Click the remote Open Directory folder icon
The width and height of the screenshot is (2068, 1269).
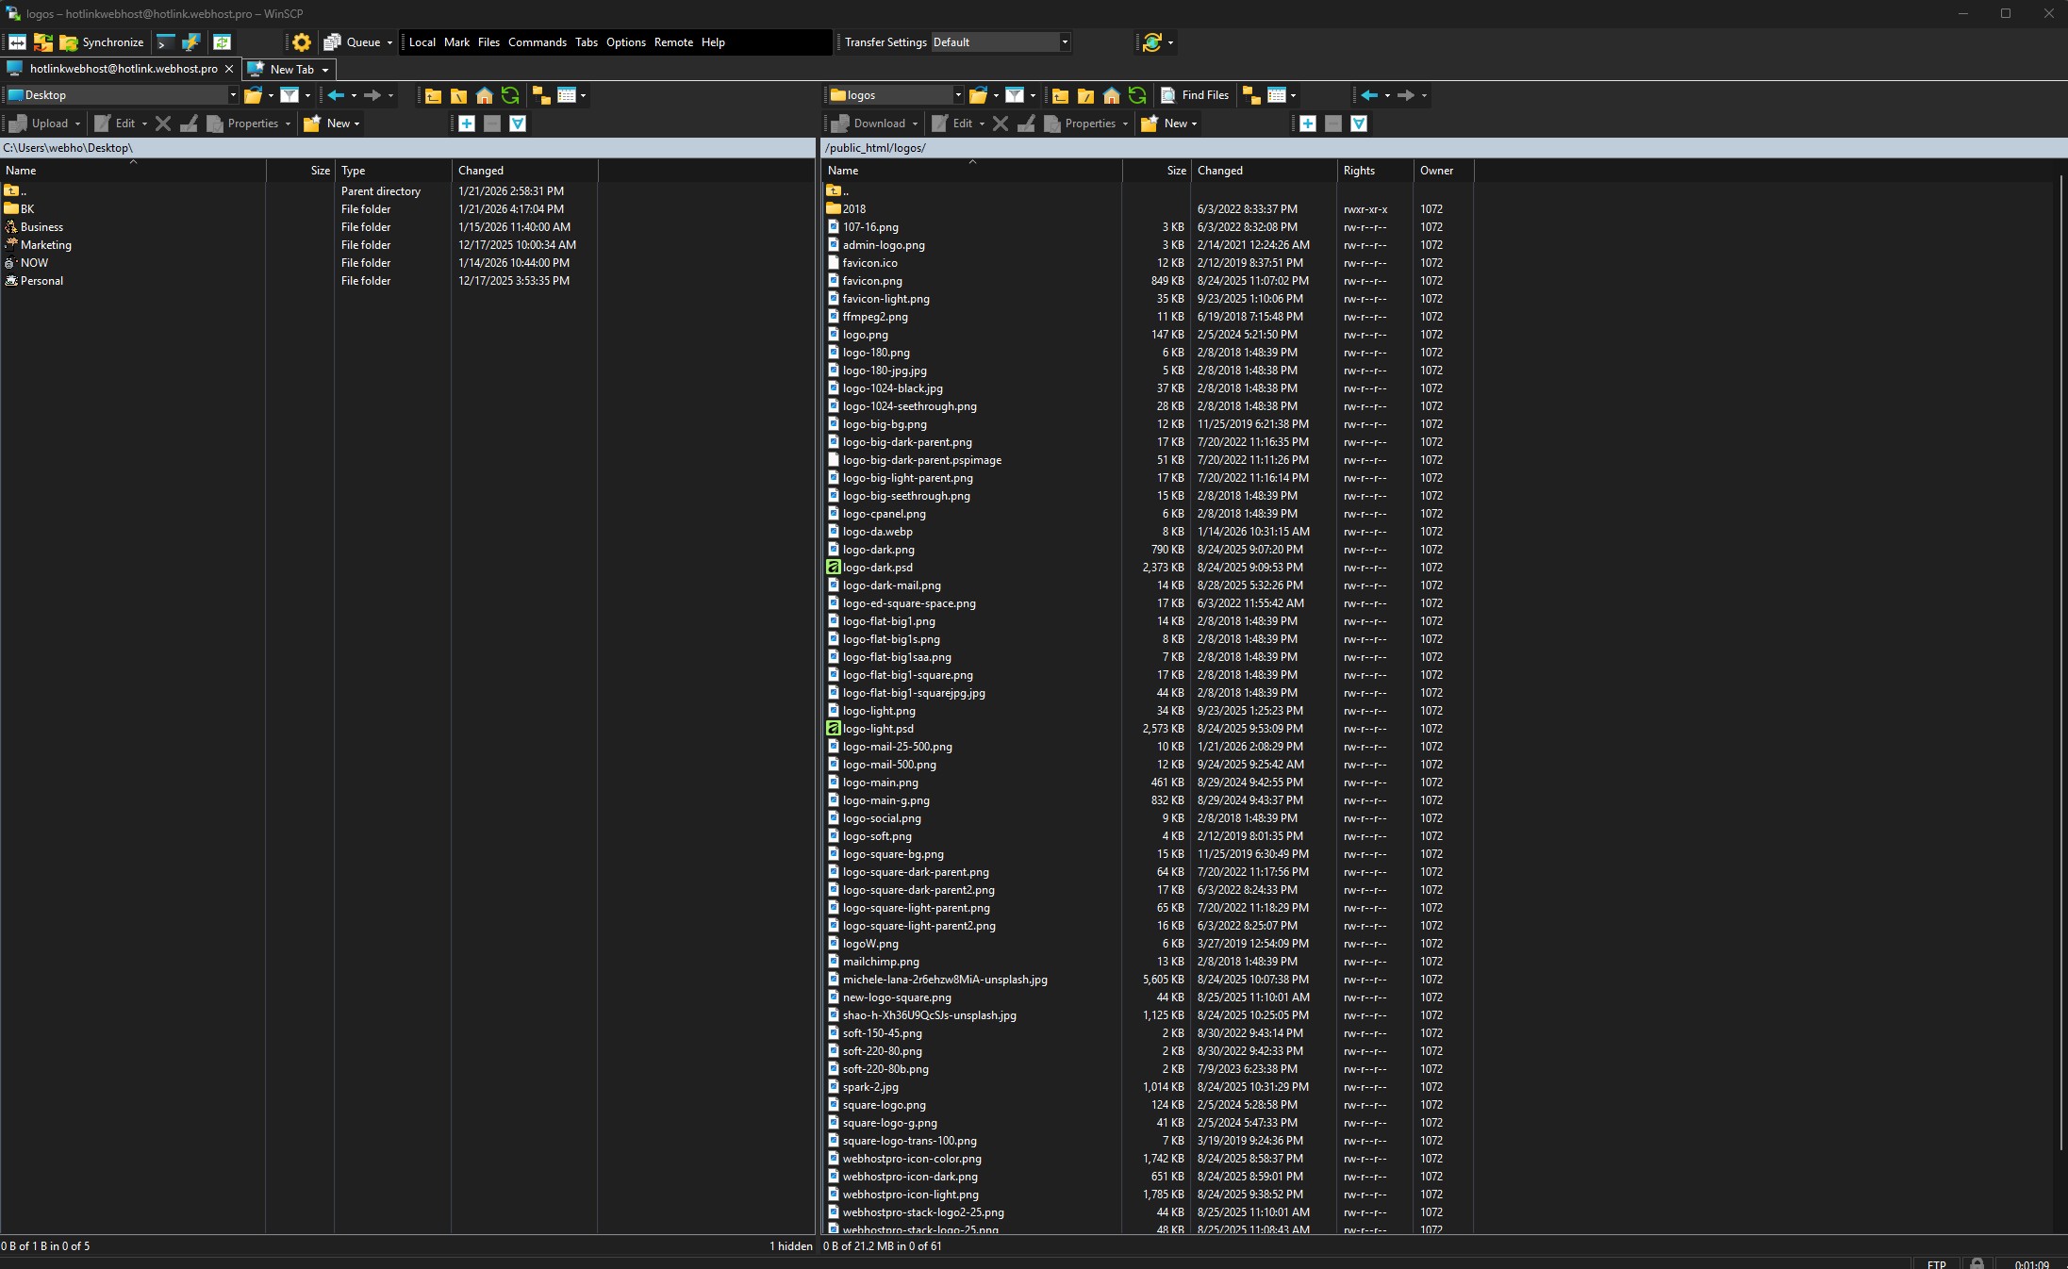coord(978,95)
